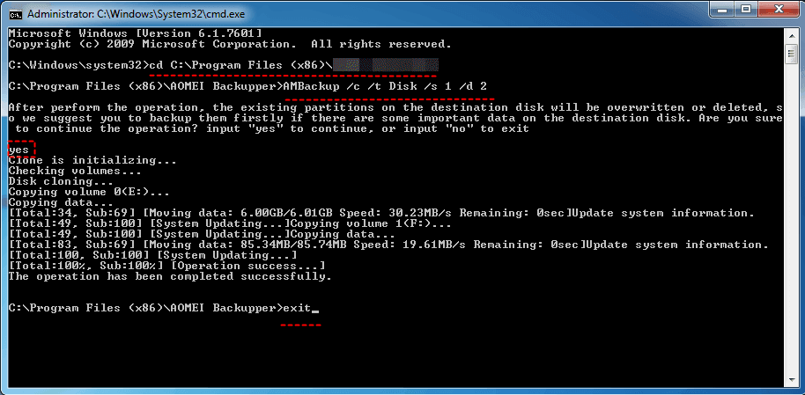Click the vertical scrollbar thumb
The image size is (805, 395).
point(792,55)
